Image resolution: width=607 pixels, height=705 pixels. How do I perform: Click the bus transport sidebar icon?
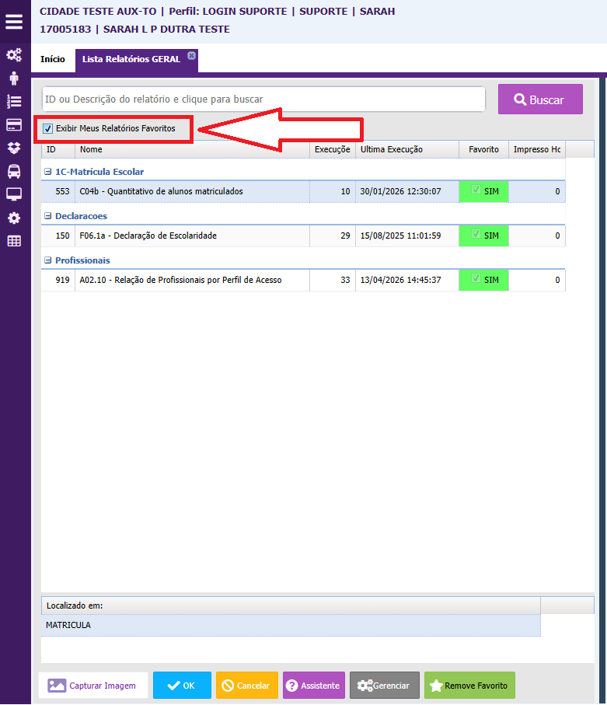coord(14,171)
